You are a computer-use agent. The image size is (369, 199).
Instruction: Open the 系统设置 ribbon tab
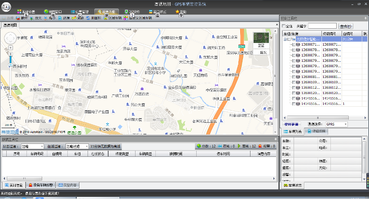click(25, 11)
